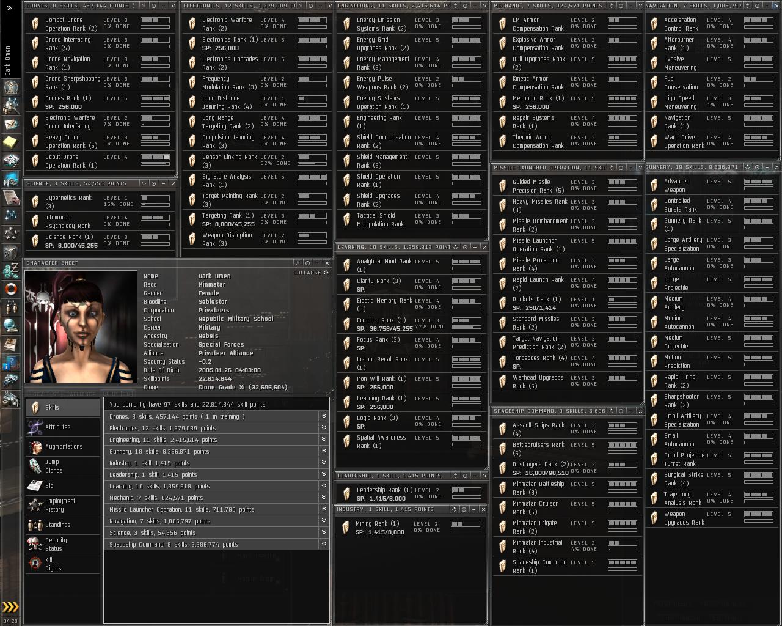Open the globe icon in the sidebar
The height and width of the screenshot is (626, 782).
click(10, 325)
